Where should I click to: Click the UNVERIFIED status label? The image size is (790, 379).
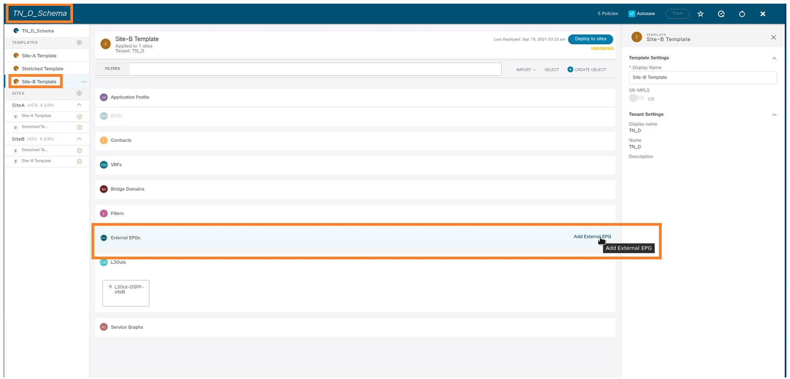pyautogui.click(x=602, y=49)
